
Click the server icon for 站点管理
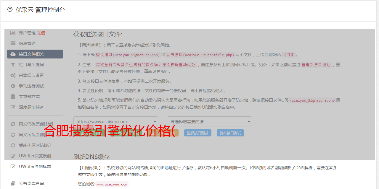(13, 43)
